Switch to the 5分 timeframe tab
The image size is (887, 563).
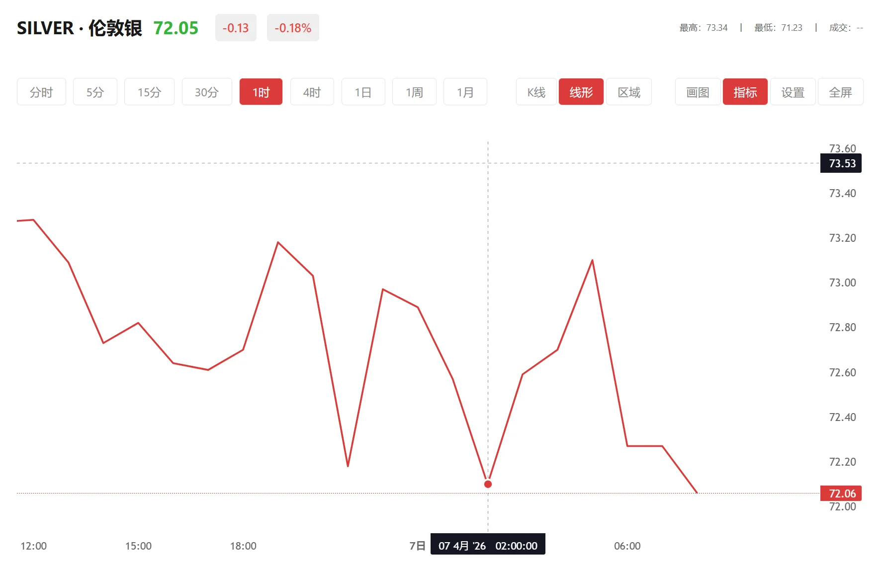[x=95, y=91]
